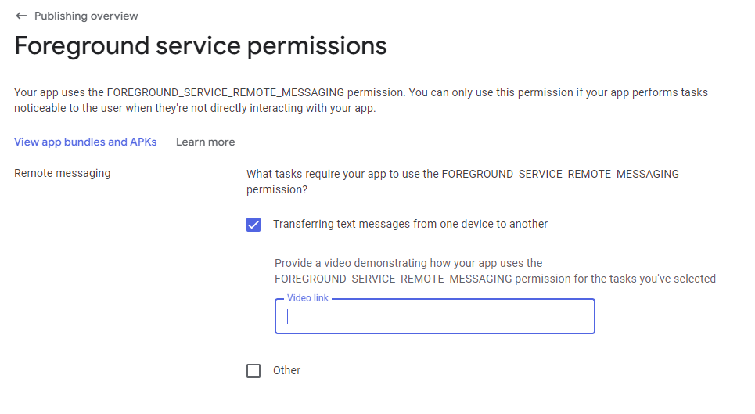Click the horizontal divider below the page heading
755x414 pixels.
(383, 74)
